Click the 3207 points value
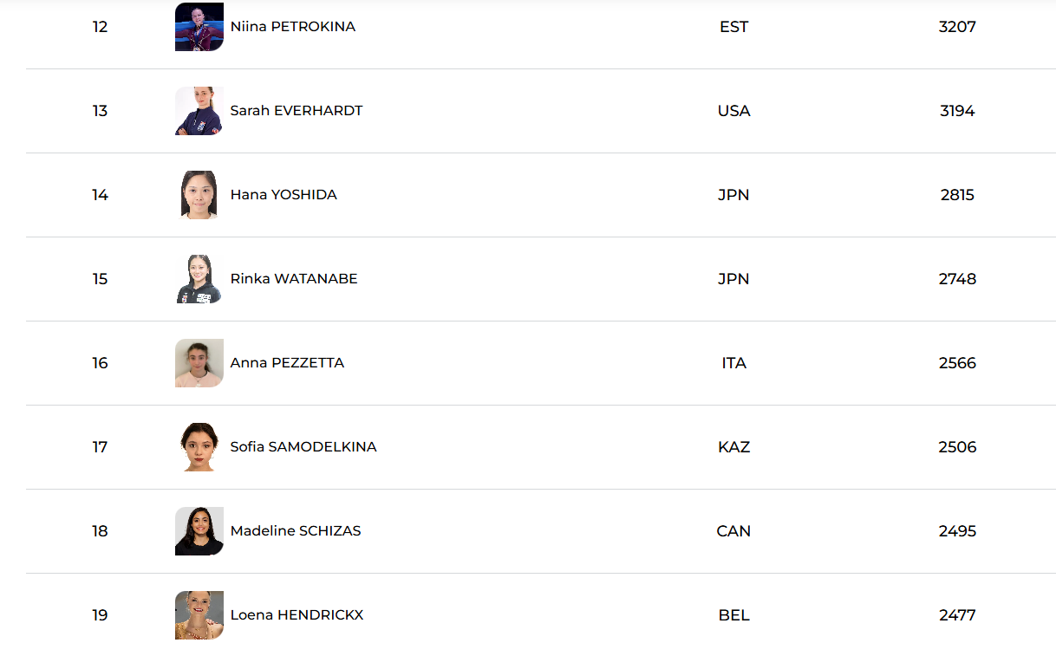The image size is (1056, 656). [x=957, y=27]
